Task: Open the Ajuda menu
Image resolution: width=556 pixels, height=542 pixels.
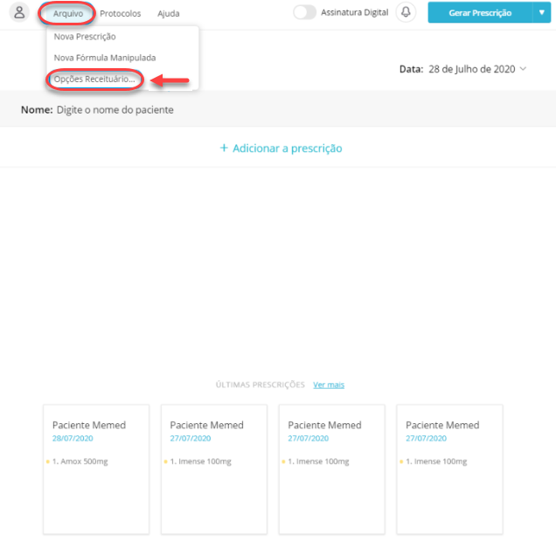Action: (x=169, y=13)
